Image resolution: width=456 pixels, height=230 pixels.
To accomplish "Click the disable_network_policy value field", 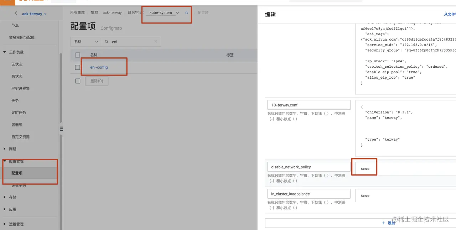I will coord(406,168).
